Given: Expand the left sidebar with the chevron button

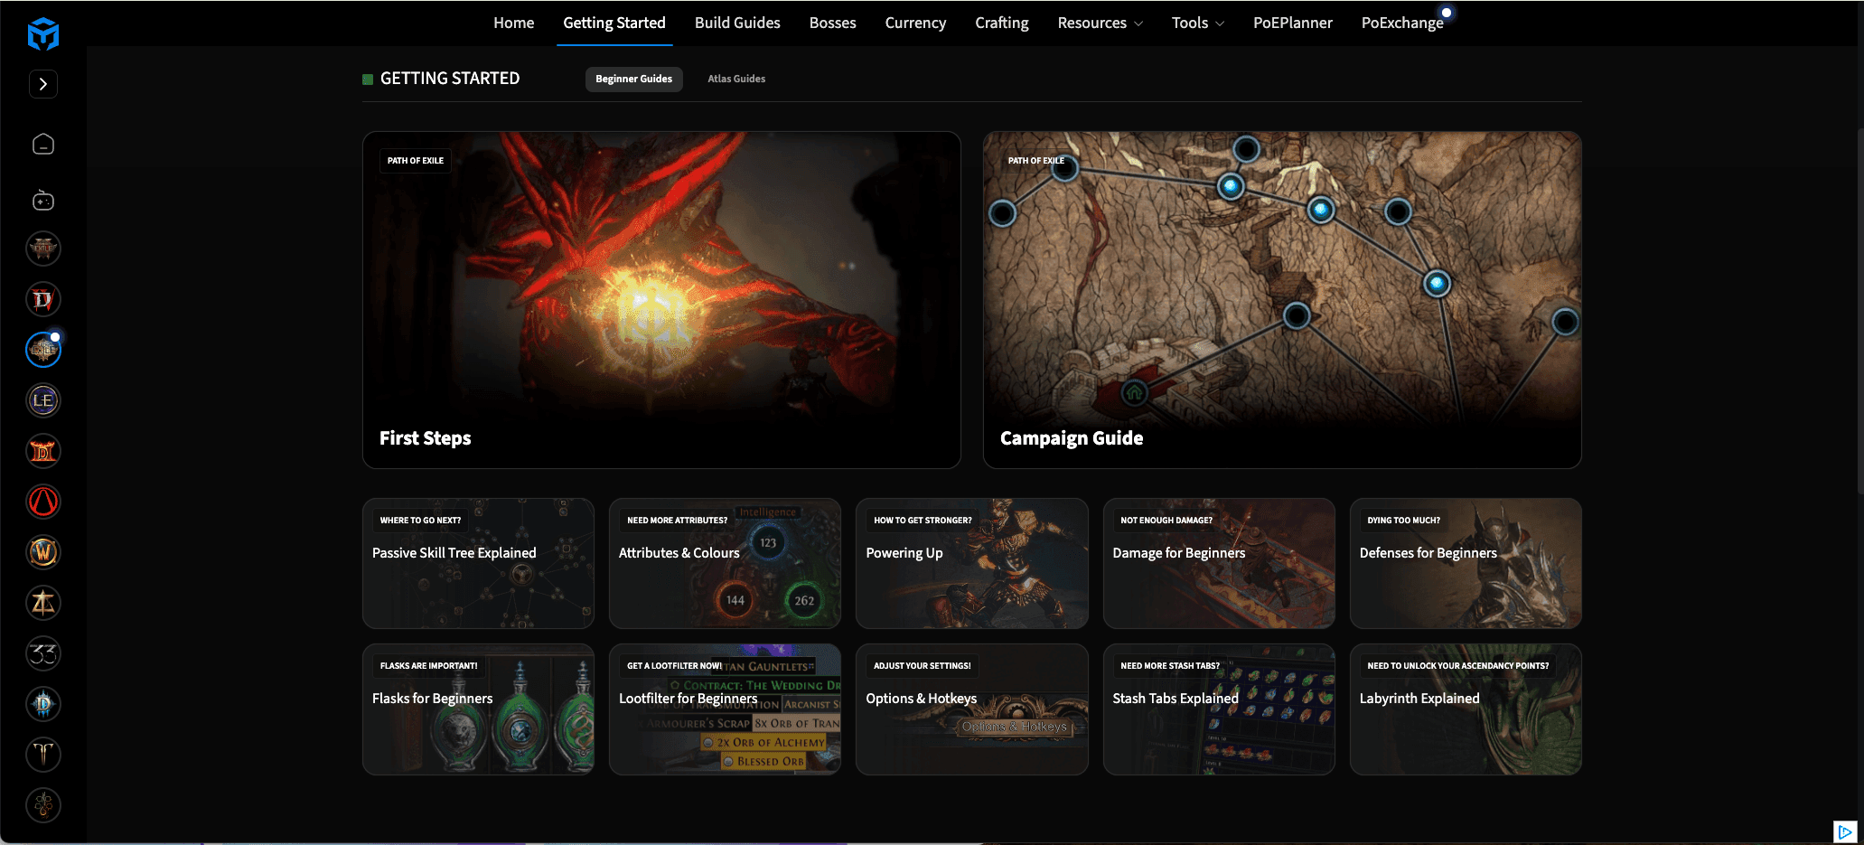Looking at the screenshot, I should (43, 84).
